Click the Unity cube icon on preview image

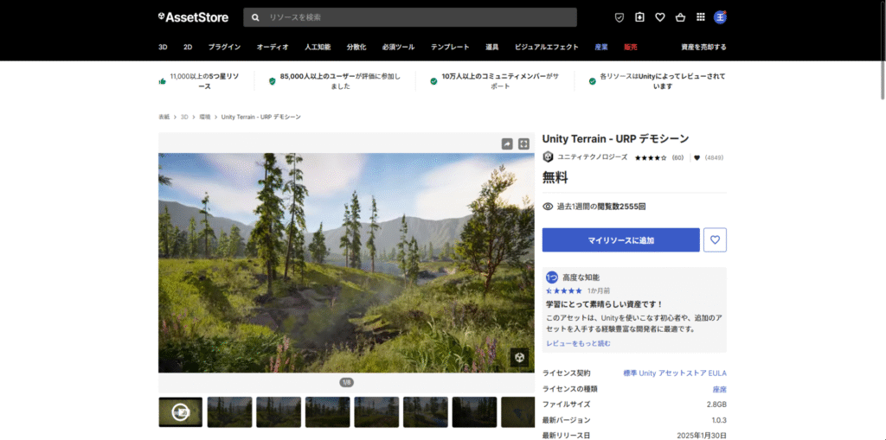[520, 358]
